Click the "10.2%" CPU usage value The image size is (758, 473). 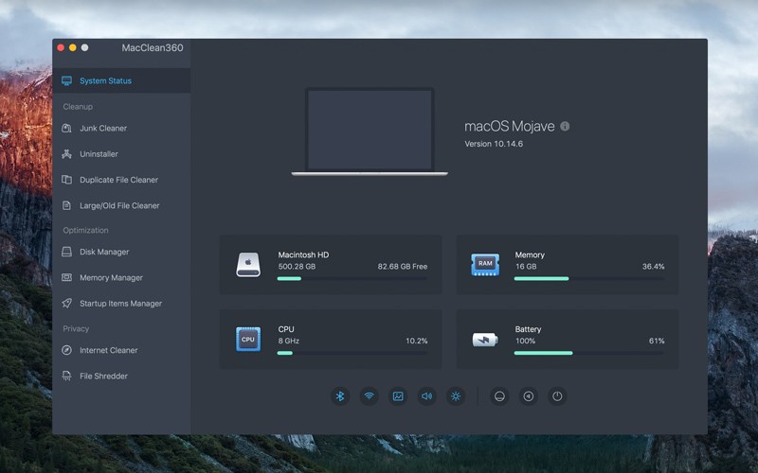(416, 341)
